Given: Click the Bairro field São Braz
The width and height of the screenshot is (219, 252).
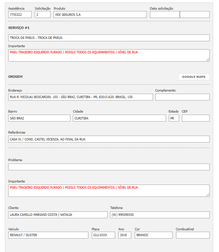Looking at the screenshot, I should pyautogui.click(x=39, y=118).
